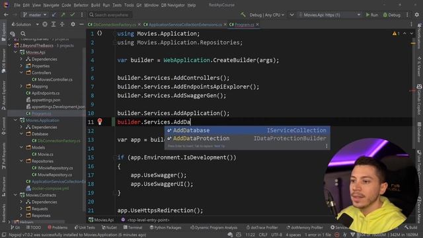Click the Movies.Api breadcrumb below the editor

click(x=101, y=220)
